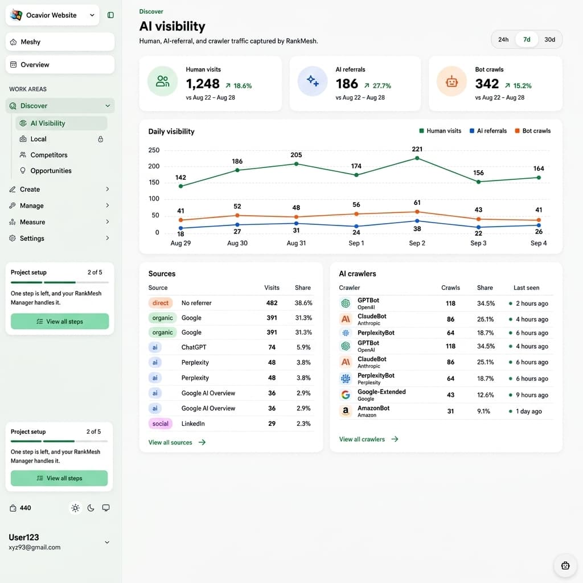583x583 pixels.
Task: Expand the Measure work area
Action: pyautogui.click(x=60, y=222)
